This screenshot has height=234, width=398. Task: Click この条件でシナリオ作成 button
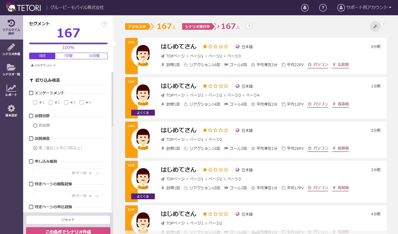[68, 231]
